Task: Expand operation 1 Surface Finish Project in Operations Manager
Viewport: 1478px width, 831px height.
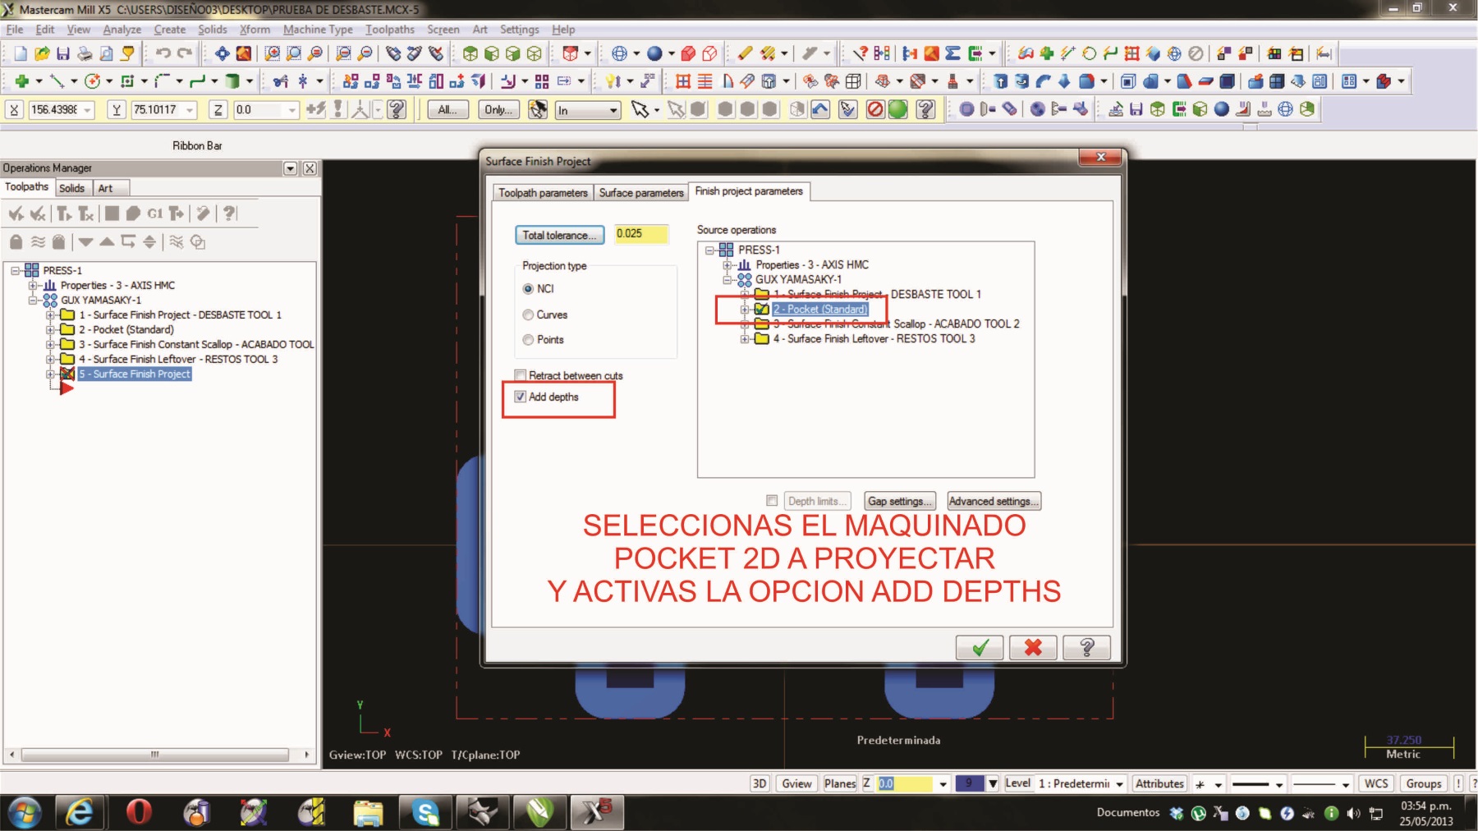Action: pos(50,315)
